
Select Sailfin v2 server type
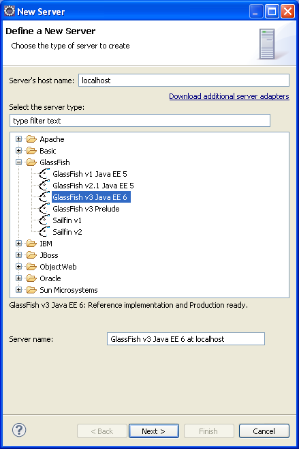(x=67, y=232)
